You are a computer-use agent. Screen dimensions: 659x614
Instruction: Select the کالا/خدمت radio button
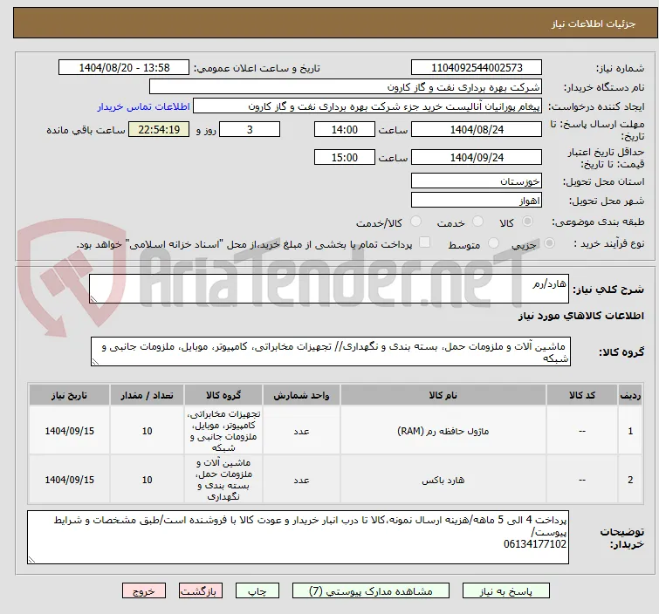pyautogui.click(x=415, y=222)
